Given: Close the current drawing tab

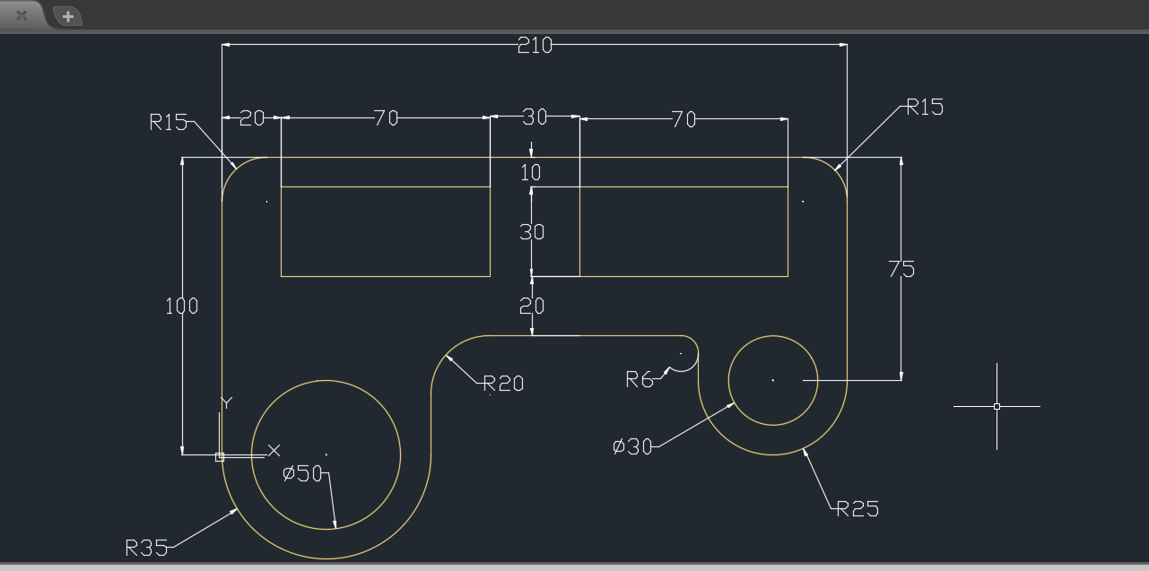Looking at the screenshot, I should click(x=21, y=15).
